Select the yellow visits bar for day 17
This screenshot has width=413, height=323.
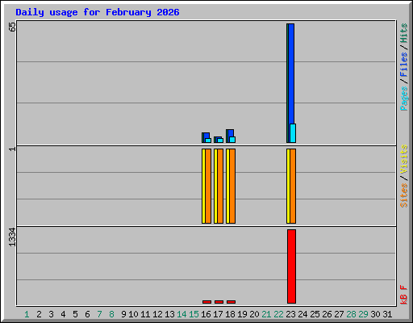(215, 186)
